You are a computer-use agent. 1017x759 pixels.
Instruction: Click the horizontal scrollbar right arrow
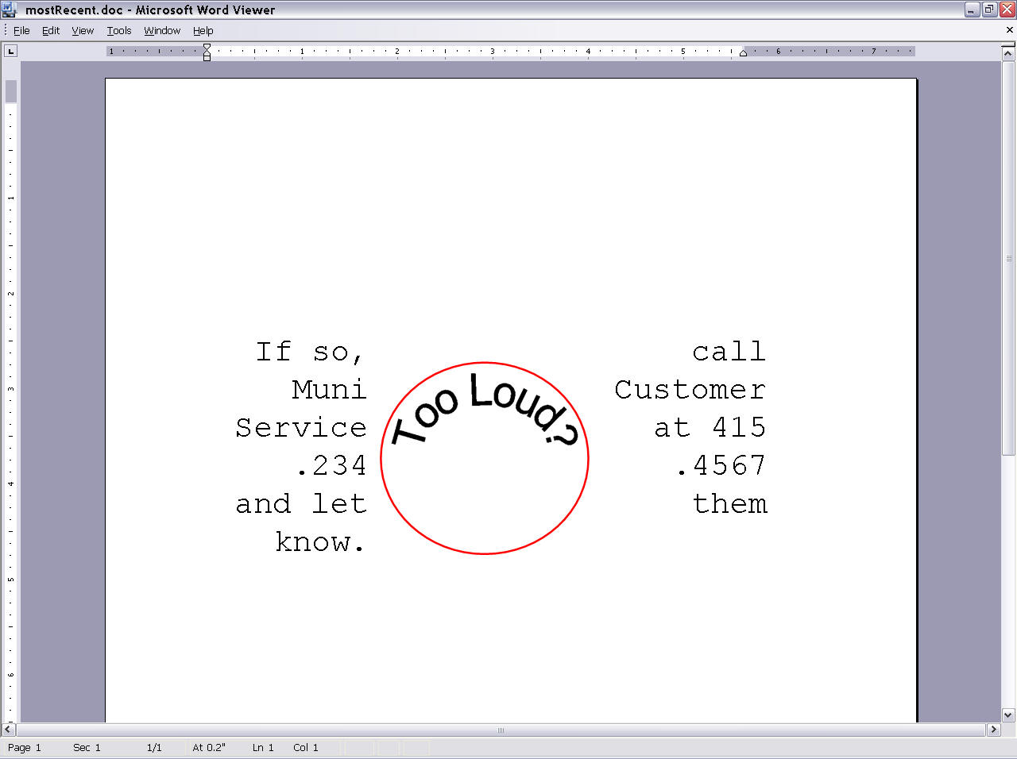pos(993,730)
